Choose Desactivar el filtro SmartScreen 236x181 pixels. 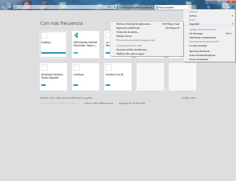147,50
